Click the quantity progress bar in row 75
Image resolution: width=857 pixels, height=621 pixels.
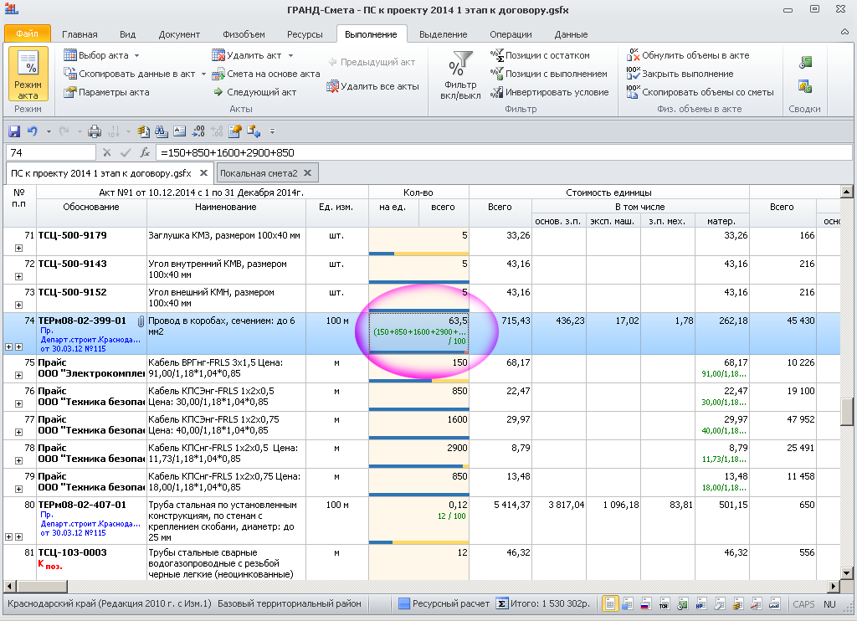pos(418,382)
